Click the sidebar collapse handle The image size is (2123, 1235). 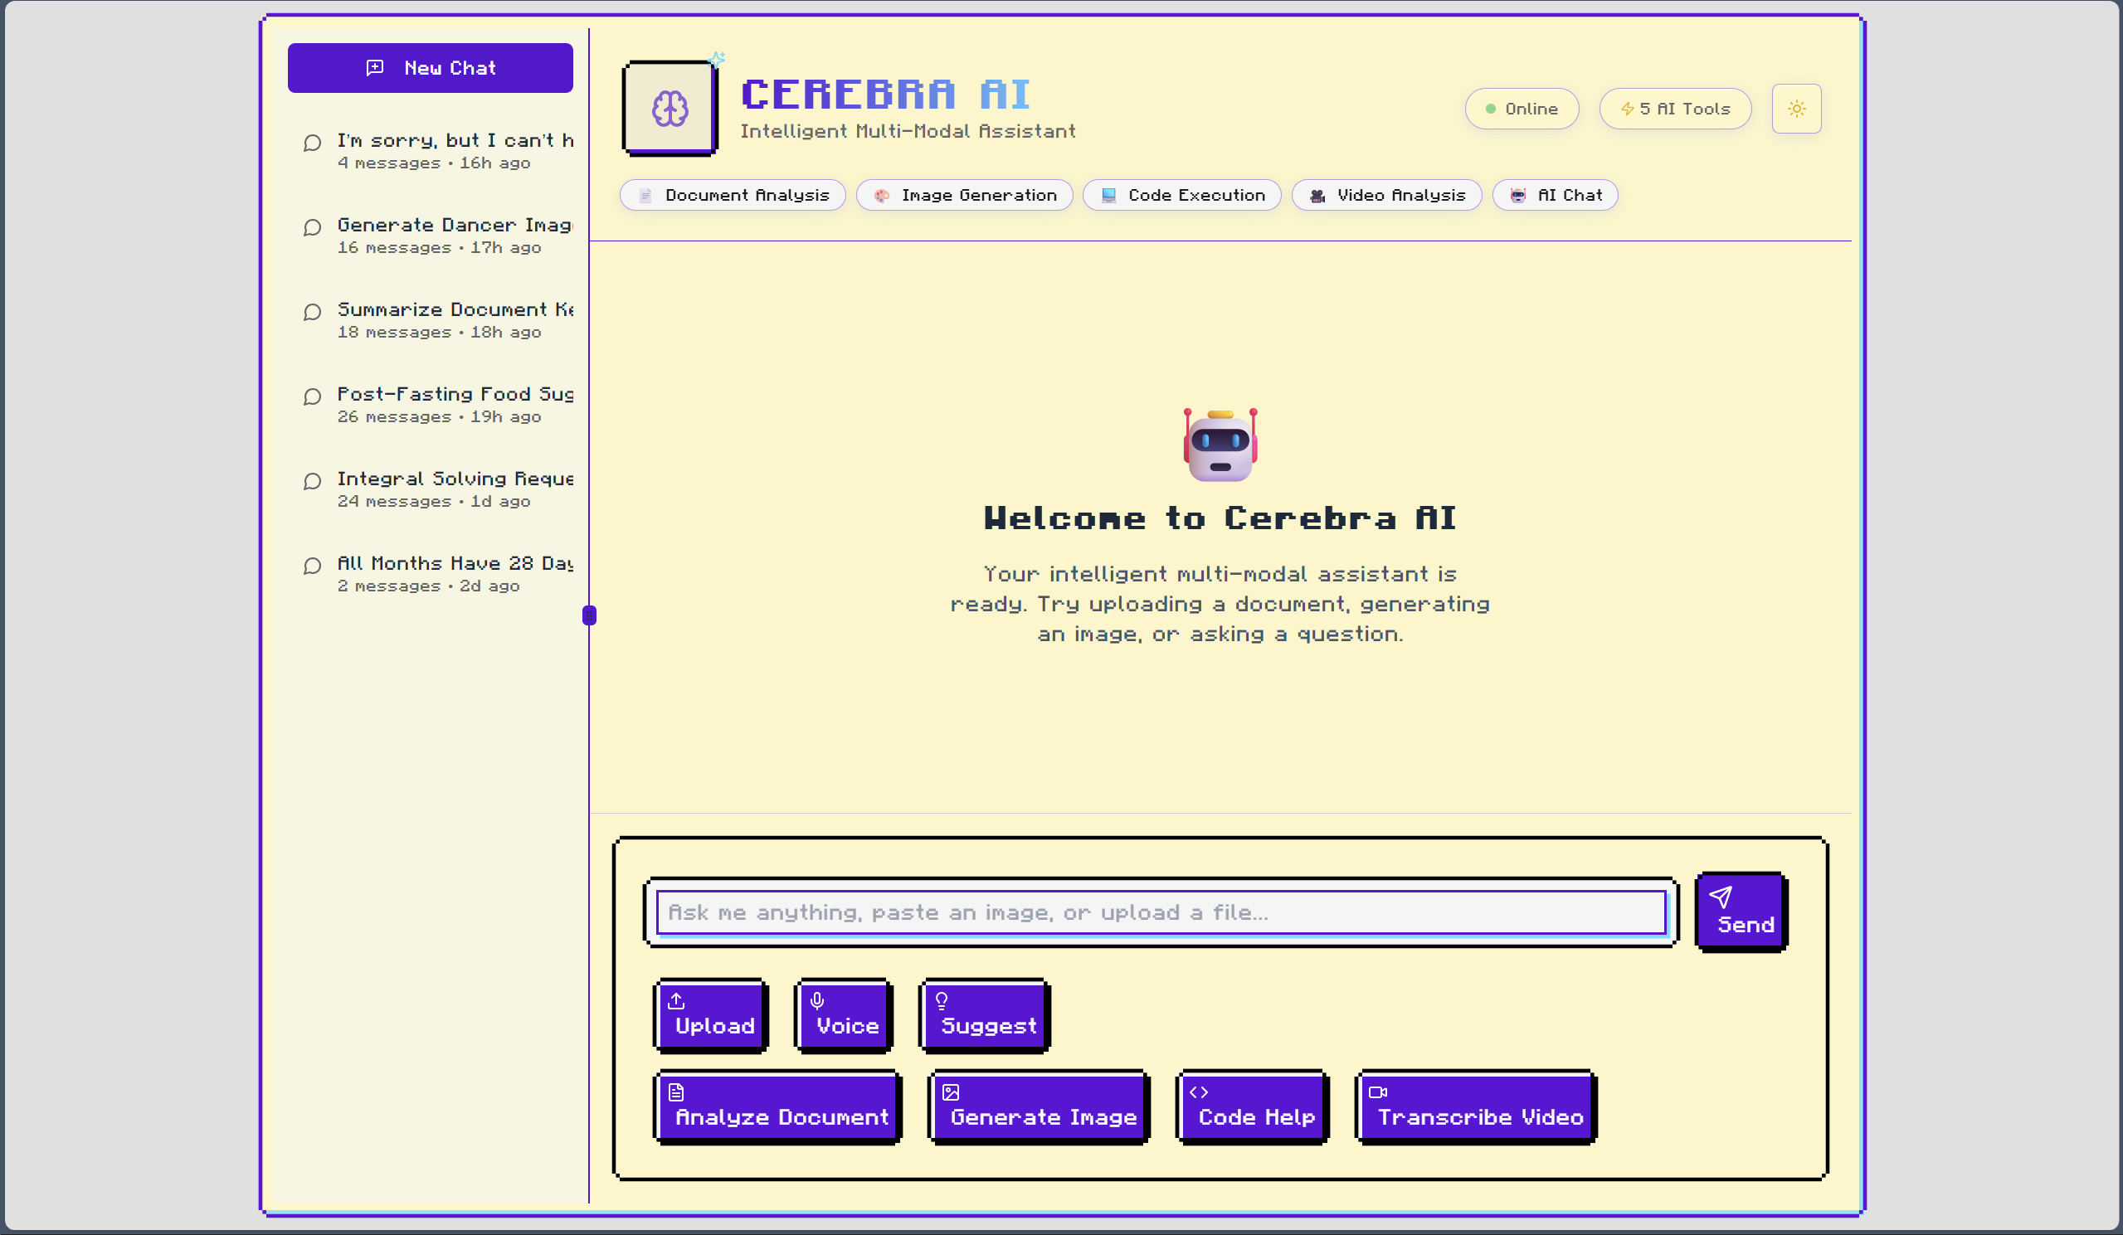point(589,615)
